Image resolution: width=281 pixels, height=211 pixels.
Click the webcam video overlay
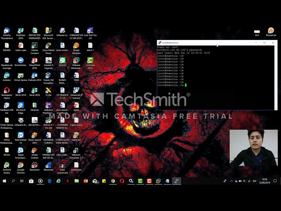tap(254, 148)
